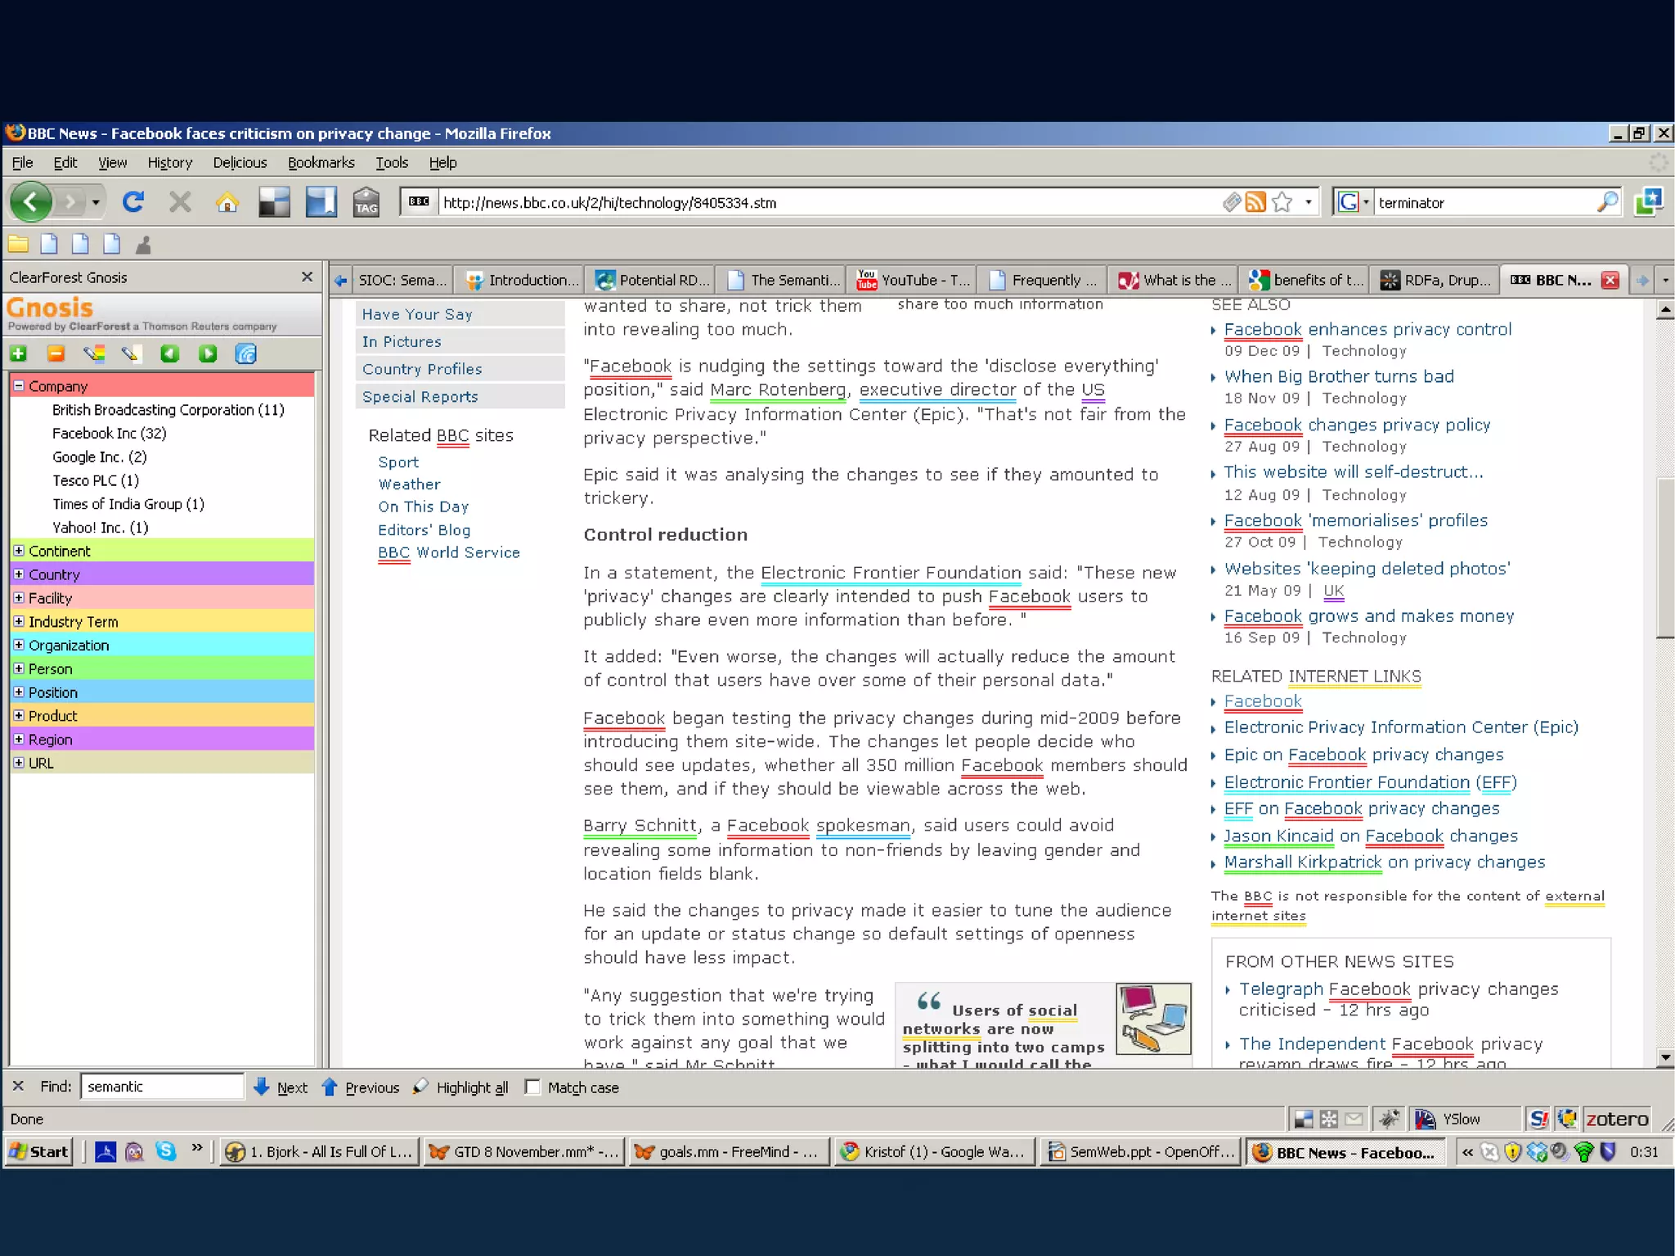Click the Skype icon in the taskbar
The image size is (1675, 1256).
166,1151
